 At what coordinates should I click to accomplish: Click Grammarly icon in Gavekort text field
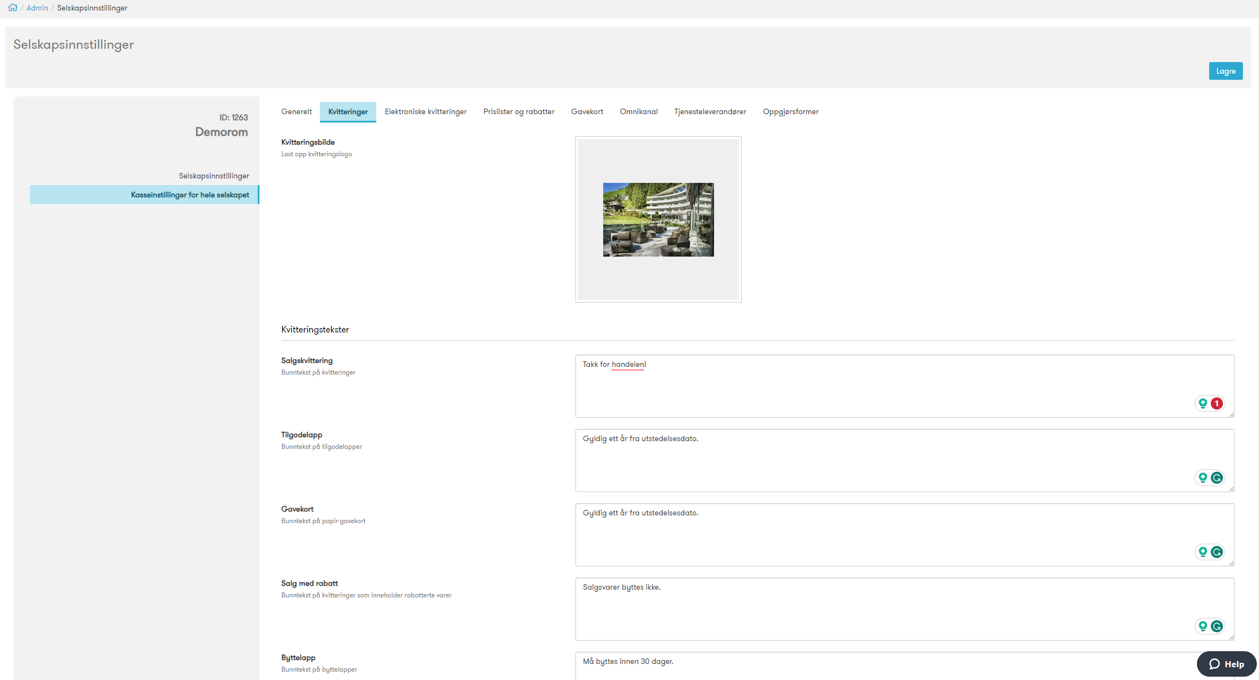point(1216,552)
